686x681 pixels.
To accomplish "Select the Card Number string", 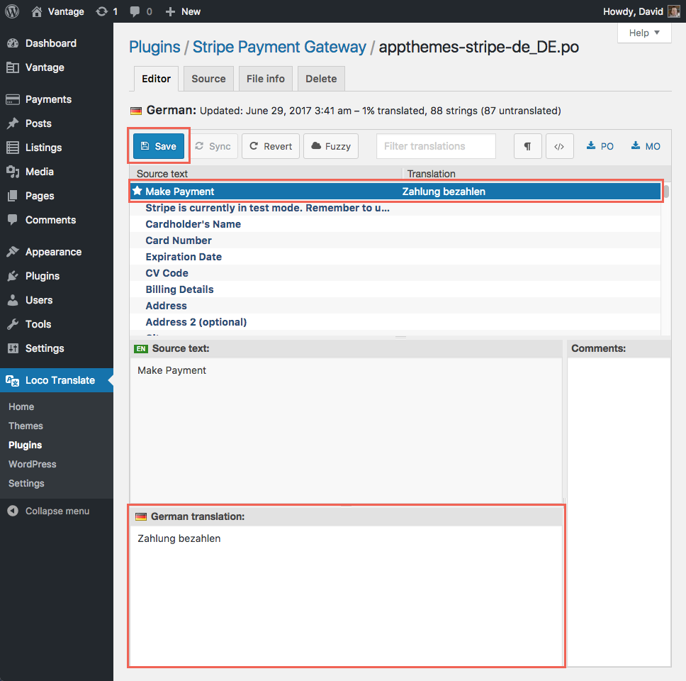I will [x=395, y=240].
